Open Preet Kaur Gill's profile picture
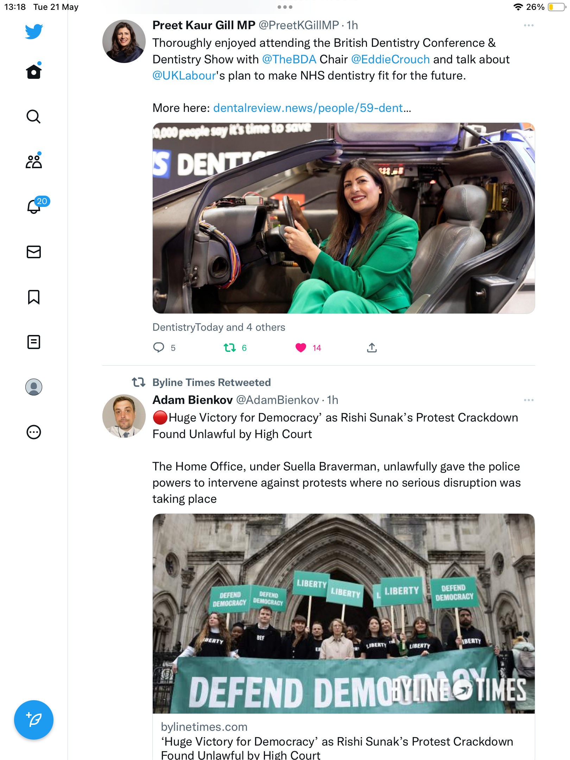Image resolution: width=570 pixels, height=760 pixels. pyautogui.click(x=124, y=41)
